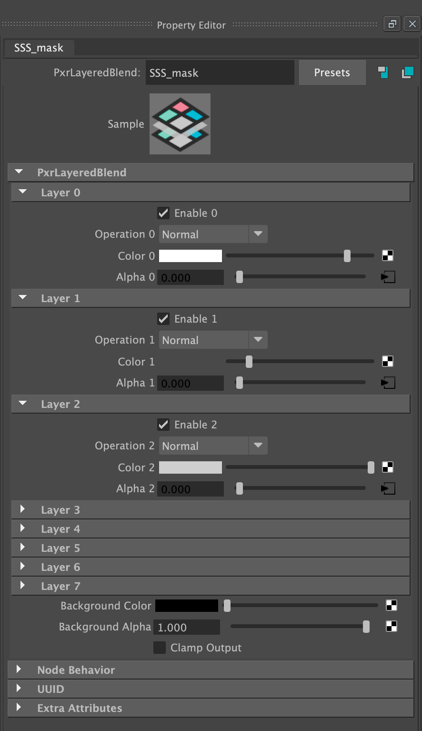Expand the Node Behavior section

click(211, 670)
